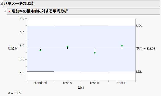Click the α = 0.05 note
161x96 pixels.
(15, 93)
